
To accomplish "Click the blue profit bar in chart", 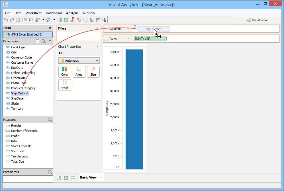I will click(x=134, y=109).
